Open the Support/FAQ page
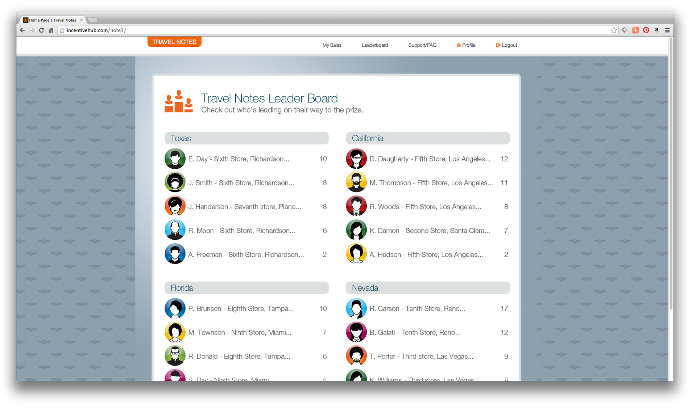The image size is (696, 408). pyautogui.click(x=422, y=45)
